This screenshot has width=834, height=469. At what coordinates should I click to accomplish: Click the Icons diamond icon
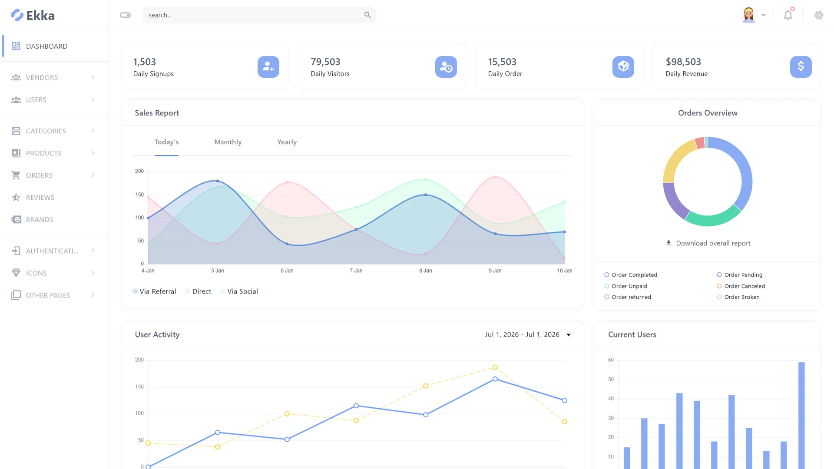[x=16, y=273]
